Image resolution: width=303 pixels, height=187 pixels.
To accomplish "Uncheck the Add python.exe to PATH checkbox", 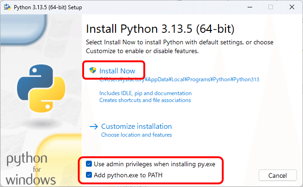I will click(89, 175).
